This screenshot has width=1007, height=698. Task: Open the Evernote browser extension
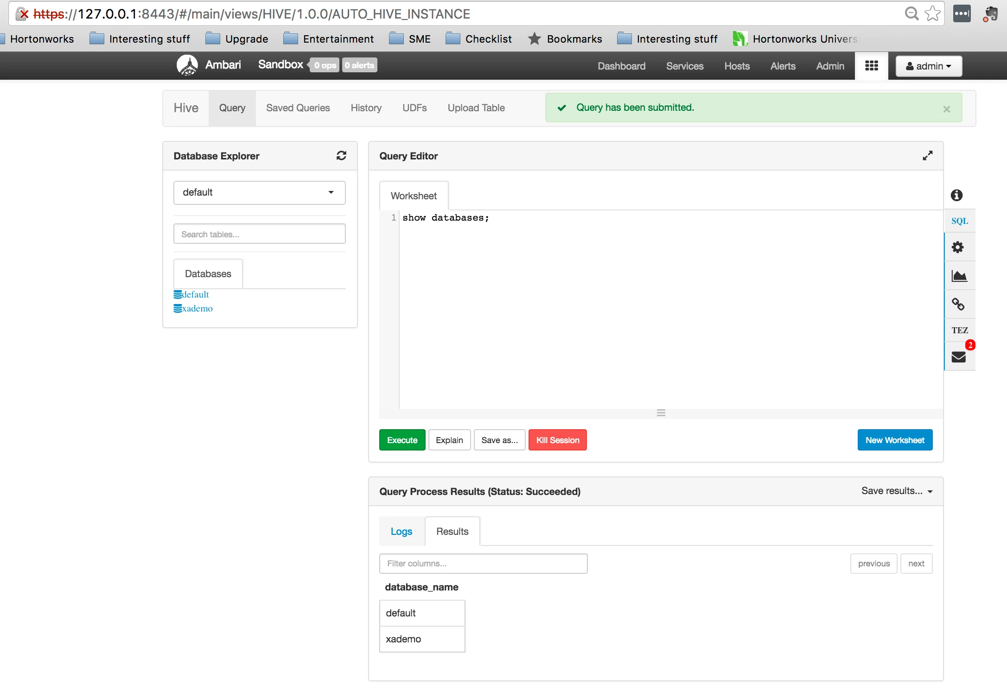click(x=990, y=14)
